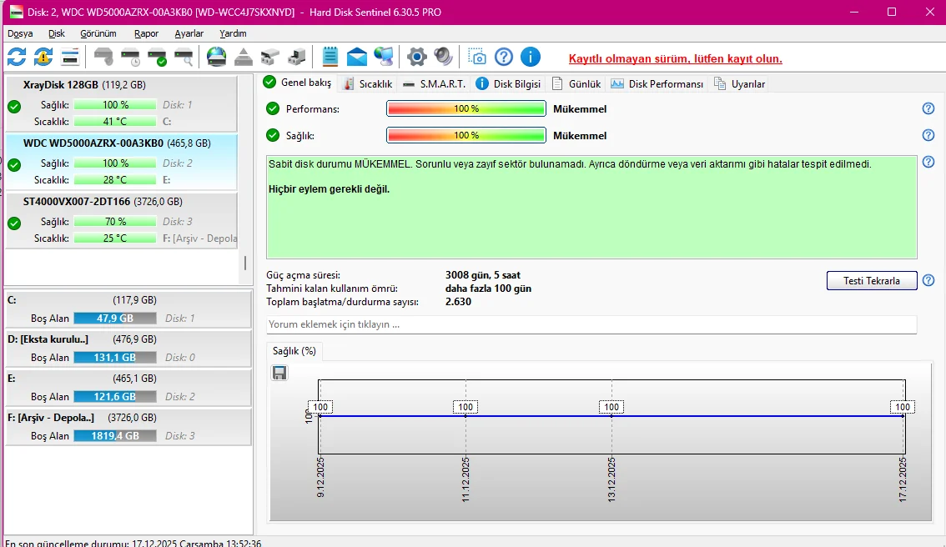Click the red unregistered version registration link

point(675,59)
